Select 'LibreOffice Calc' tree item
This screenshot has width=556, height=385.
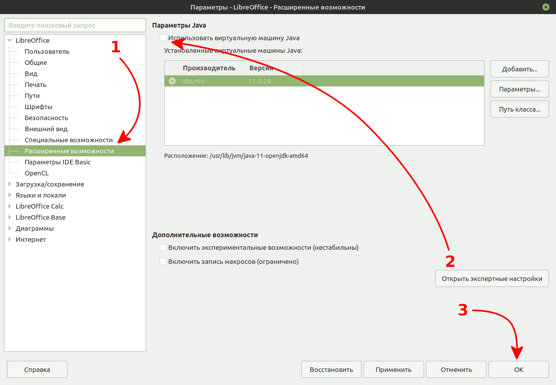[40, 206]
